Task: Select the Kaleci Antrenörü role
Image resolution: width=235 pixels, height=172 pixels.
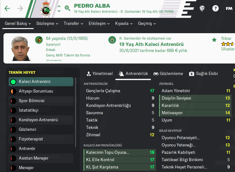Action: pos(41,82)
